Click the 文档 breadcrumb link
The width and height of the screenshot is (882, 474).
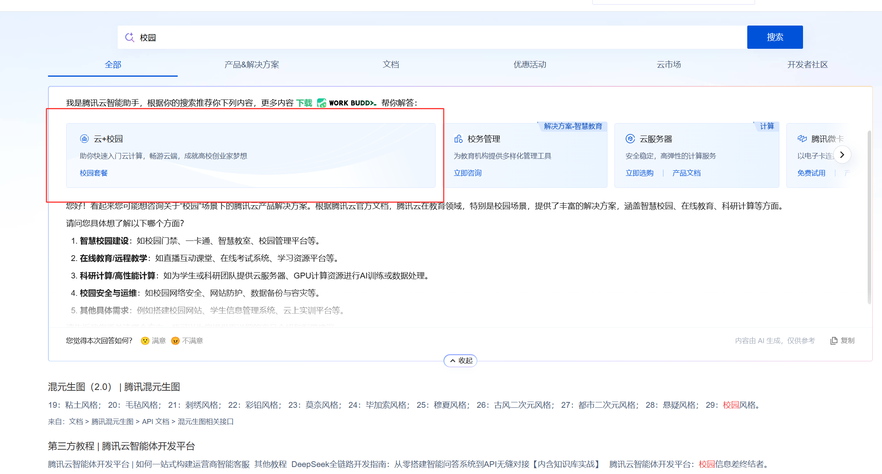coord(76,422)
